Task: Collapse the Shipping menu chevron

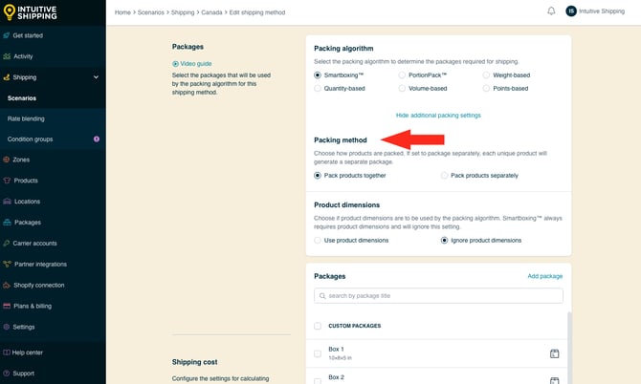Action: [96, 77]
